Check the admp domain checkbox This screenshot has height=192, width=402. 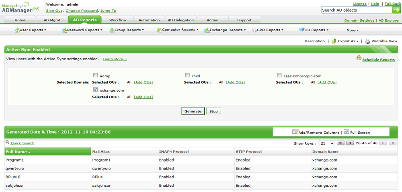[x=95, y=75]
